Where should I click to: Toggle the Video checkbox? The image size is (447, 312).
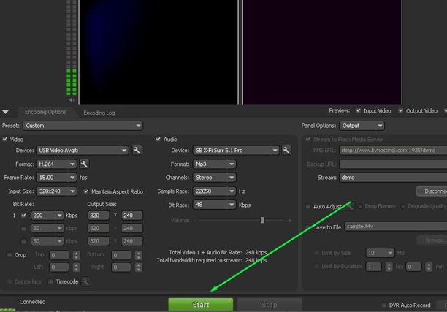click(x=5, y=139)
